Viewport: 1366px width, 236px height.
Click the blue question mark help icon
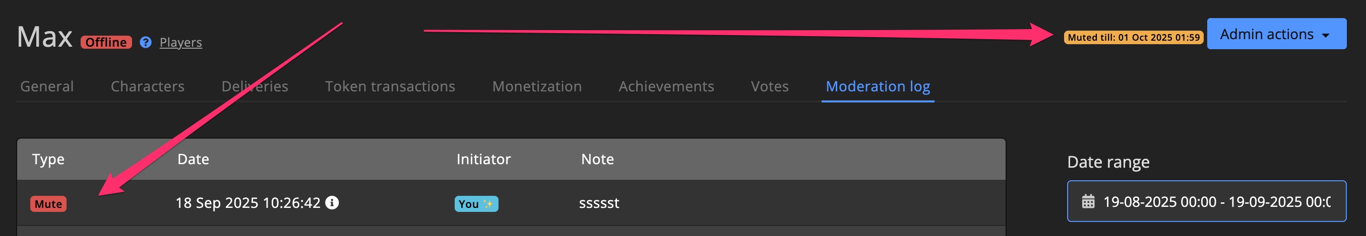tap(145, 42)
